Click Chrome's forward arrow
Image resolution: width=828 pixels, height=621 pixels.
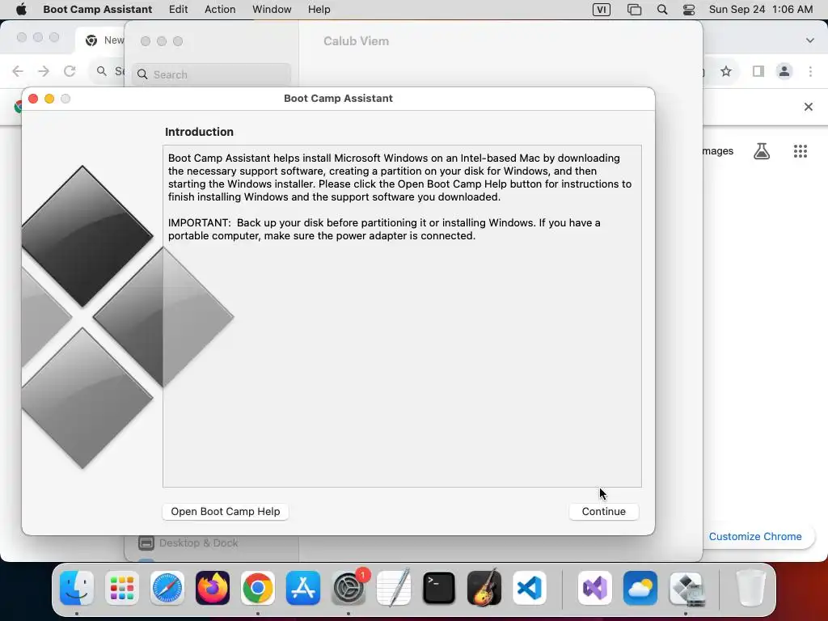[44, 71]
